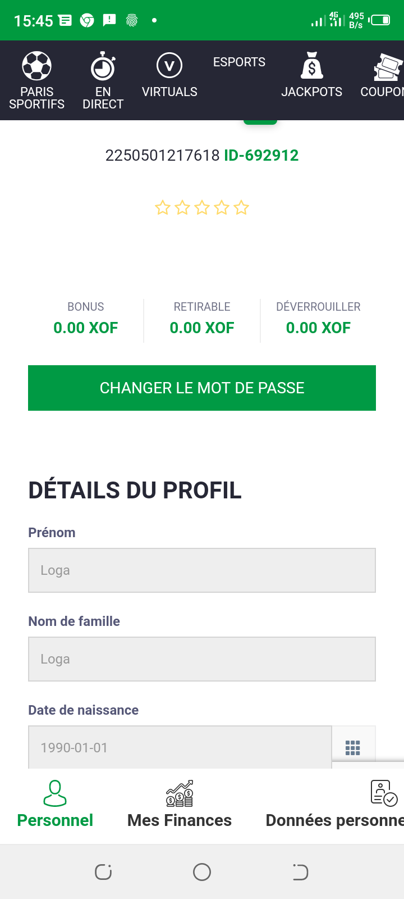Open the Mes Finances coins icon
This screenshot has width=404, height=899.
180,793
